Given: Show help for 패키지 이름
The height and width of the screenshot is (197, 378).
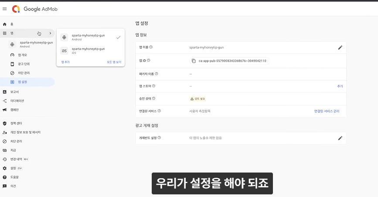Looking at the screenshot, I should 157,74.
